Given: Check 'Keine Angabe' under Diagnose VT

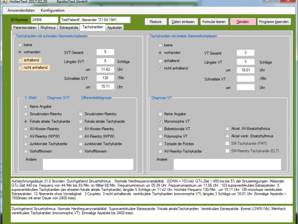Looking at the screenshot, I should [x=160, y=114].
